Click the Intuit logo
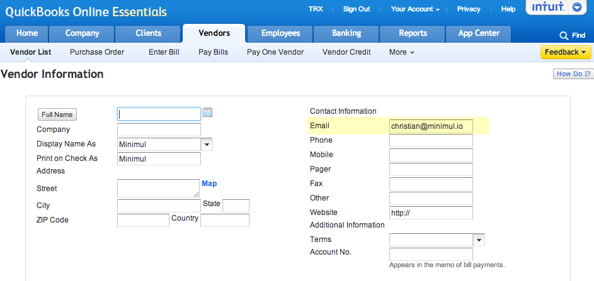This screenshot has width=594, height=281. coord(548,7)
